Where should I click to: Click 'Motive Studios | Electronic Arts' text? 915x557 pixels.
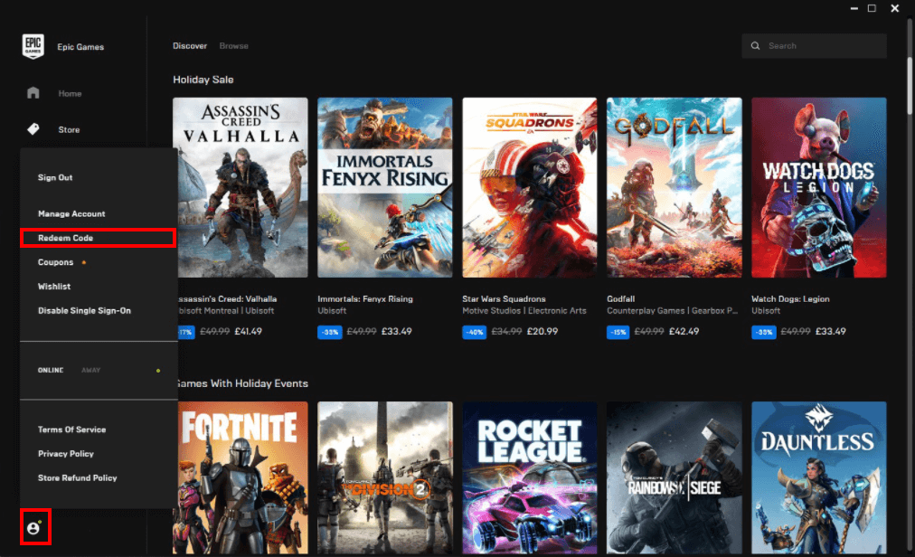tap(524, 311)
